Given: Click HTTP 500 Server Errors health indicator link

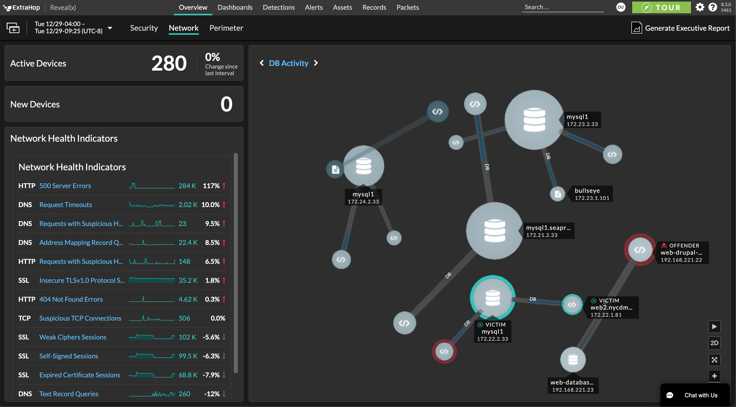Looking at the screenshot, I should (65, 185).
